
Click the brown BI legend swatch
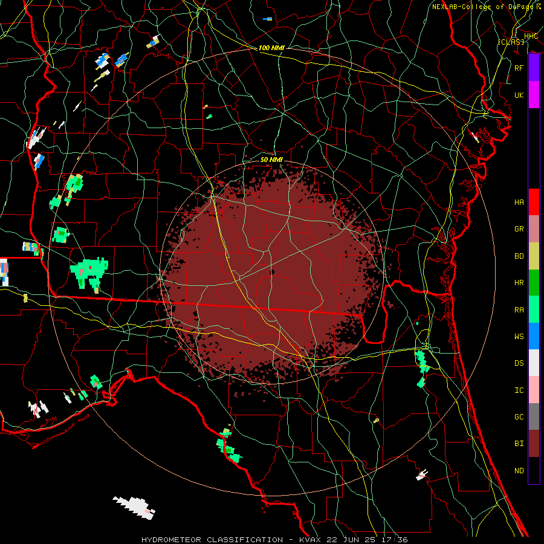534,444
